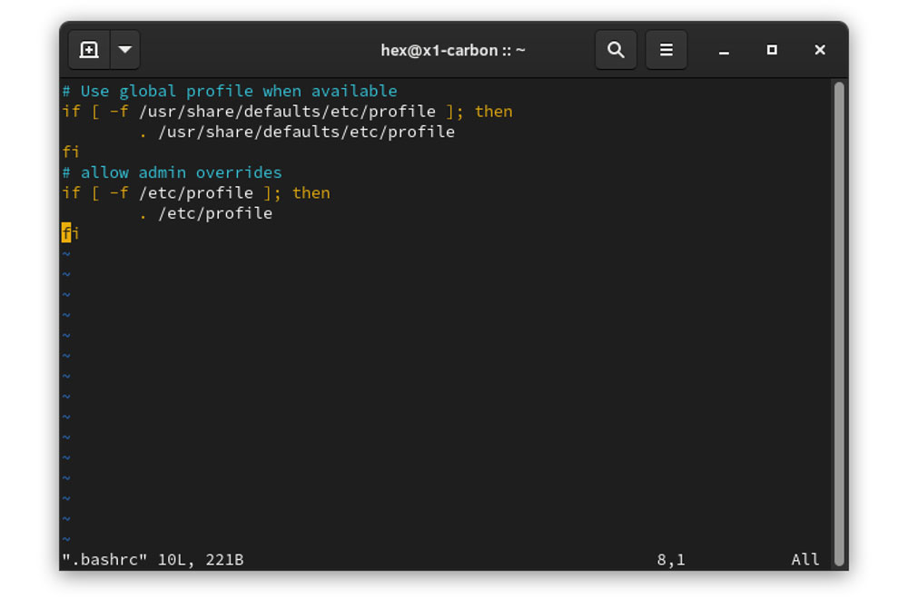Click the ".bashrc" 10L, 221B status text

pos(153,560)
